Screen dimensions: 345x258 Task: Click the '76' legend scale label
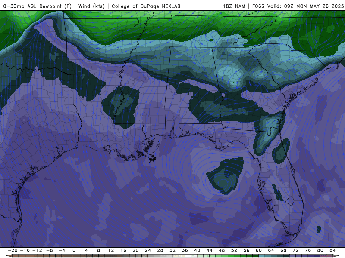tap(308, 250)
